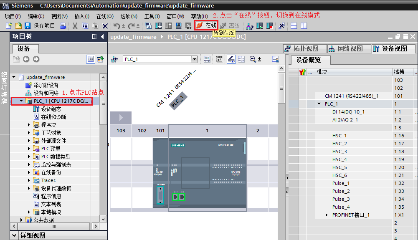
Task: Click the Paste icon in toolbar
Action: [95, 25]
